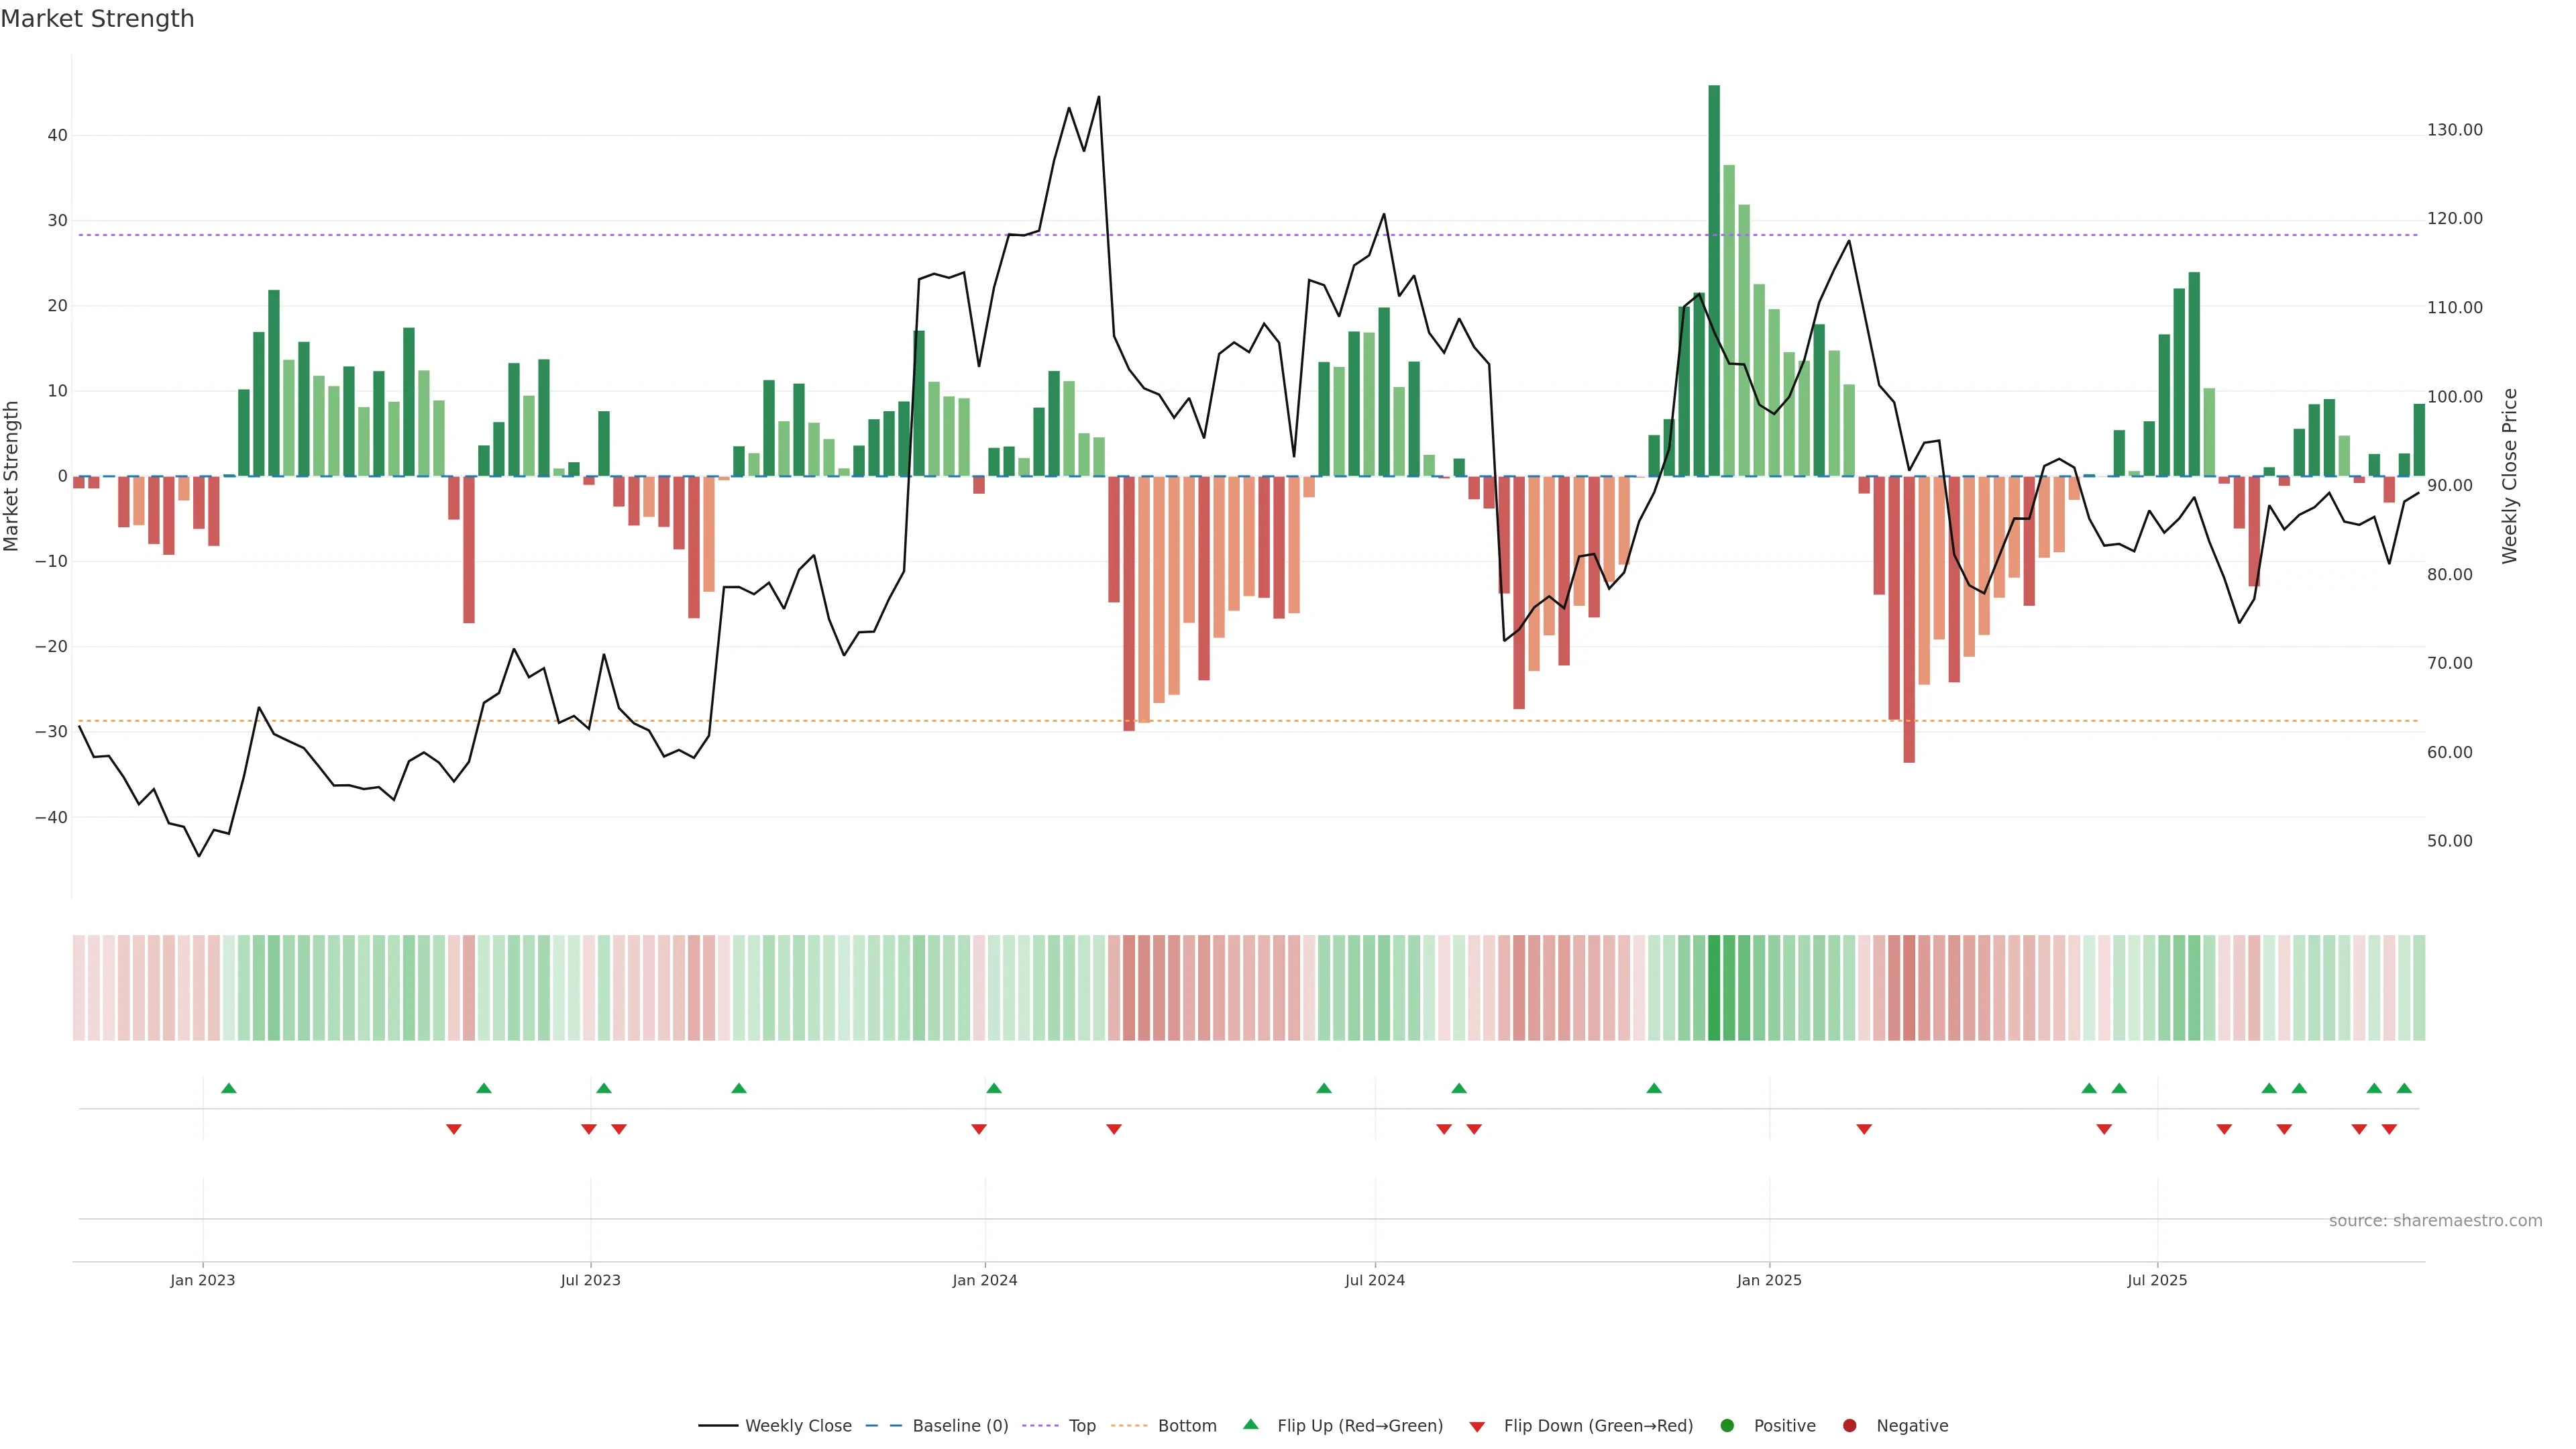Screen dimensions: 2576x1449
Task: Click the 130.00 right axis tick label
Action: tap(2454, 130)
